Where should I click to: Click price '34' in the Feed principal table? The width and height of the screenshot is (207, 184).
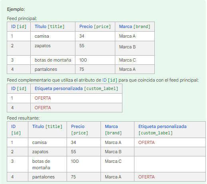click(x=82, y=36)
